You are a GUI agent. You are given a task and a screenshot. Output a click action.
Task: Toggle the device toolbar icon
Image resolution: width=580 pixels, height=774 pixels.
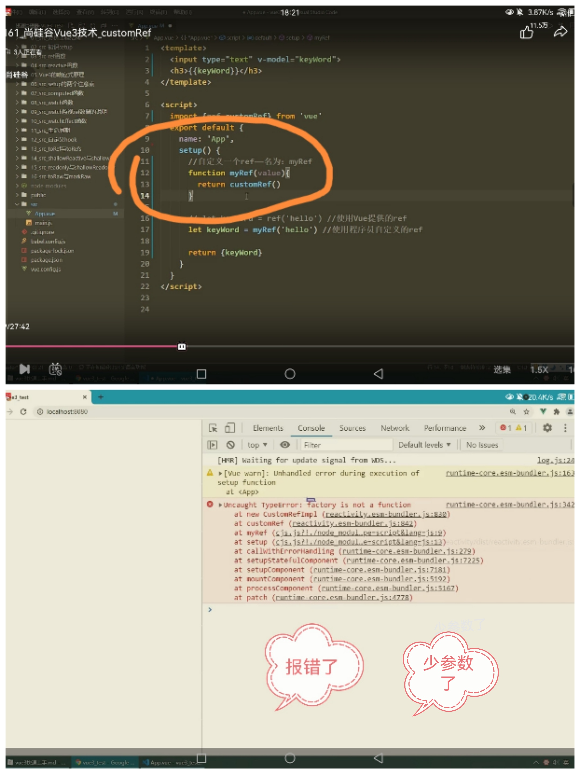pyautogui.click(x=230, y=428)
